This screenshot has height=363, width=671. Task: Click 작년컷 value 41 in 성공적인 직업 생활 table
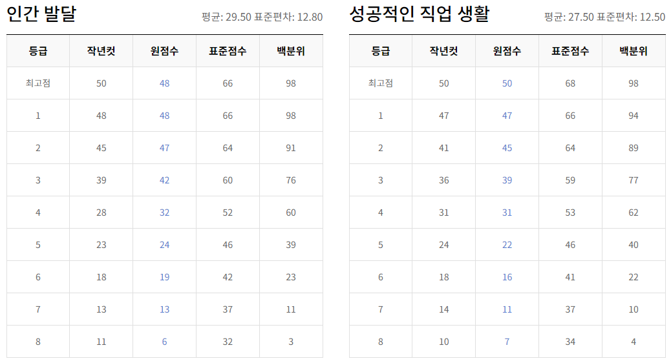point(443,148)
